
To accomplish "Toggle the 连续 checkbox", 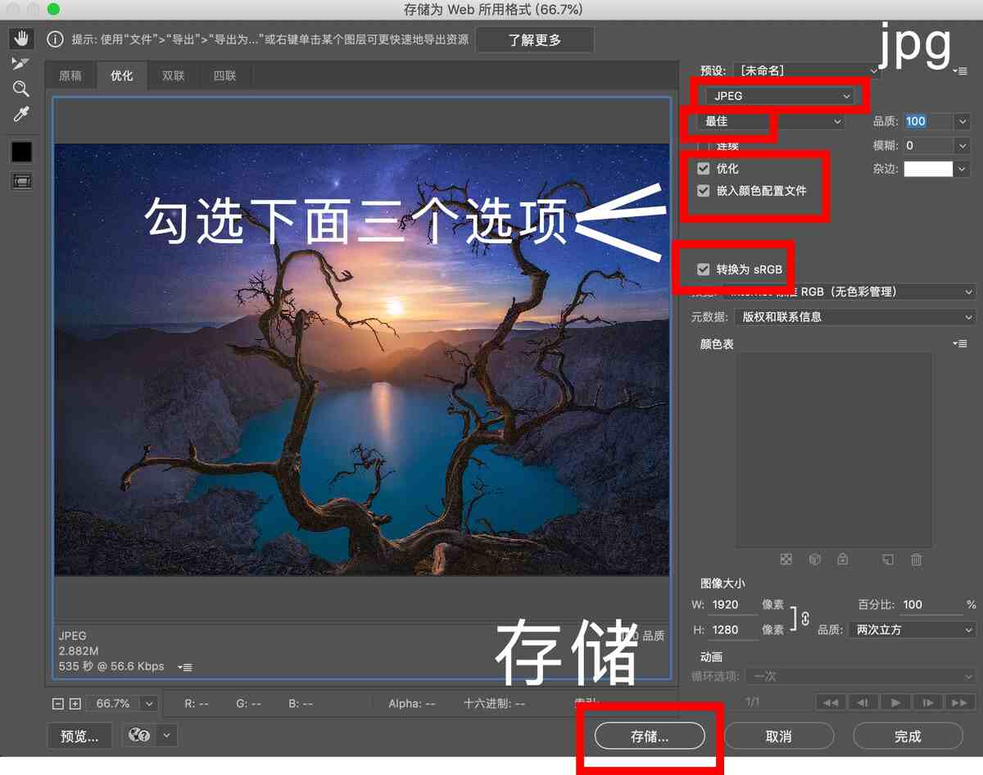I will (x=704, y=146).
